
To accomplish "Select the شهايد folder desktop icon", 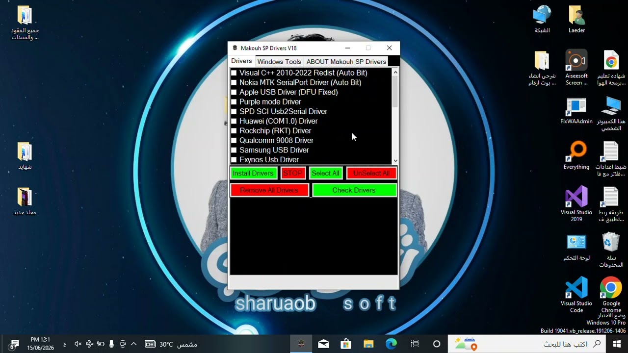I will pyautogui.click(x=25, y=155).
